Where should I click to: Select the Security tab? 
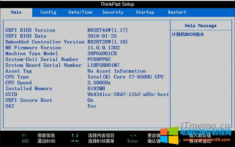pos(113,12)
